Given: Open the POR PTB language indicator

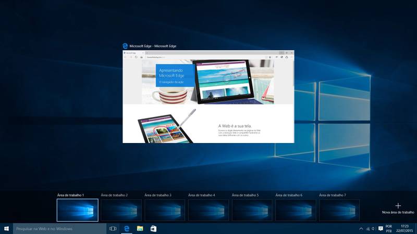Looking at the screenshot, I should click(388, 229).
